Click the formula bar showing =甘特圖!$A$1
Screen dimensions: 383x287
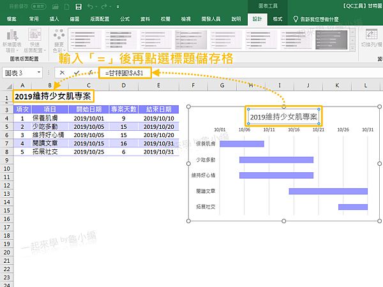(125, 73)
